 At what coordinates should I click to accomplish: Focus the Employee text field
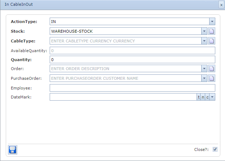(x=132, y=88)
